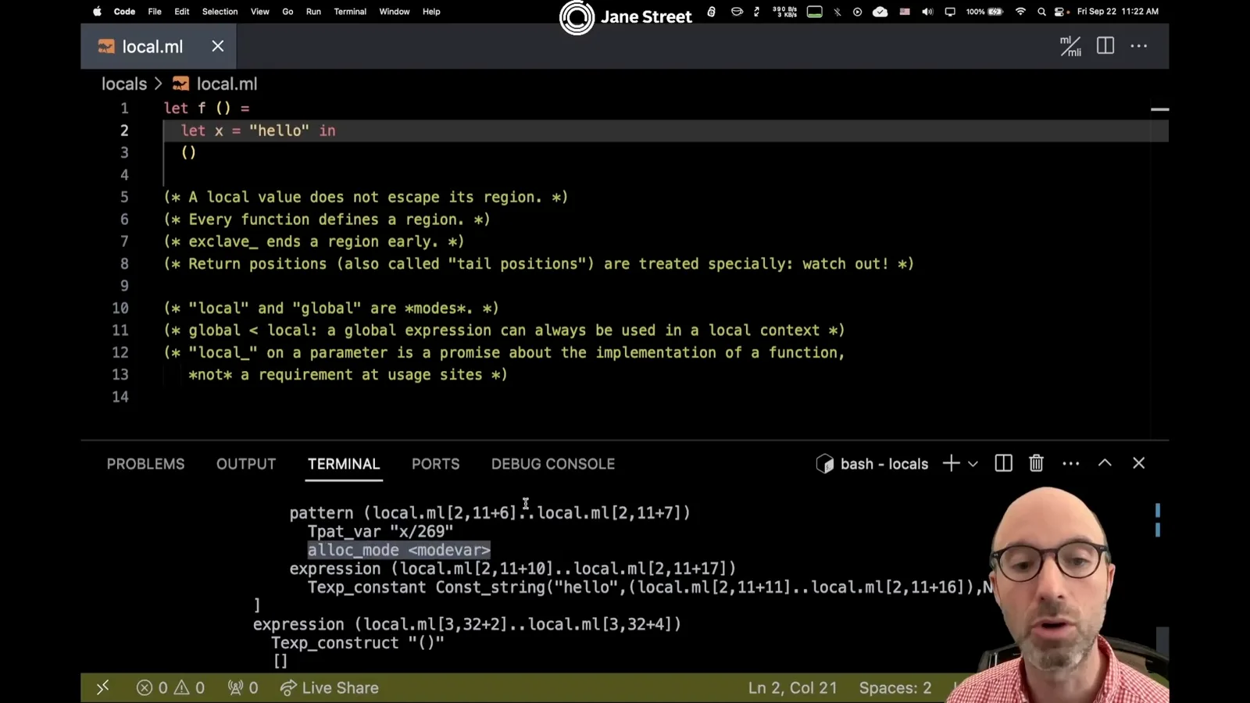Place cursor on line 2 "hello" string
This screenshot has width=1250, height=703.
coord(279,130)
